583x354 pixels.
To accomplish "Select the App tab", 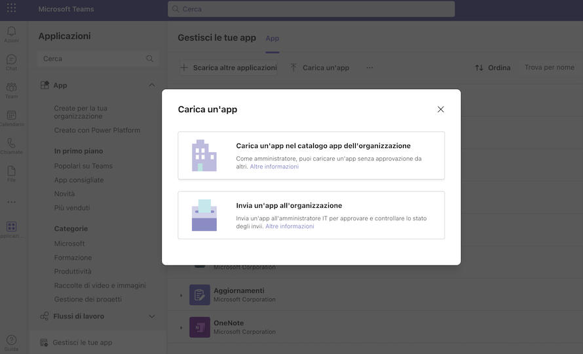I will coord(272,38).
